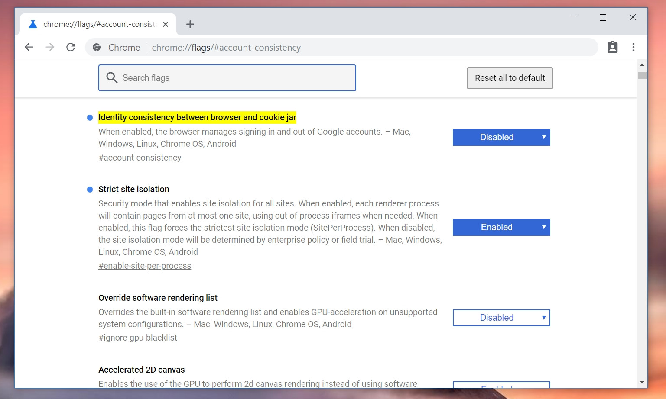
Task: Open the #account-consistency link
Action: coord(140,158)
